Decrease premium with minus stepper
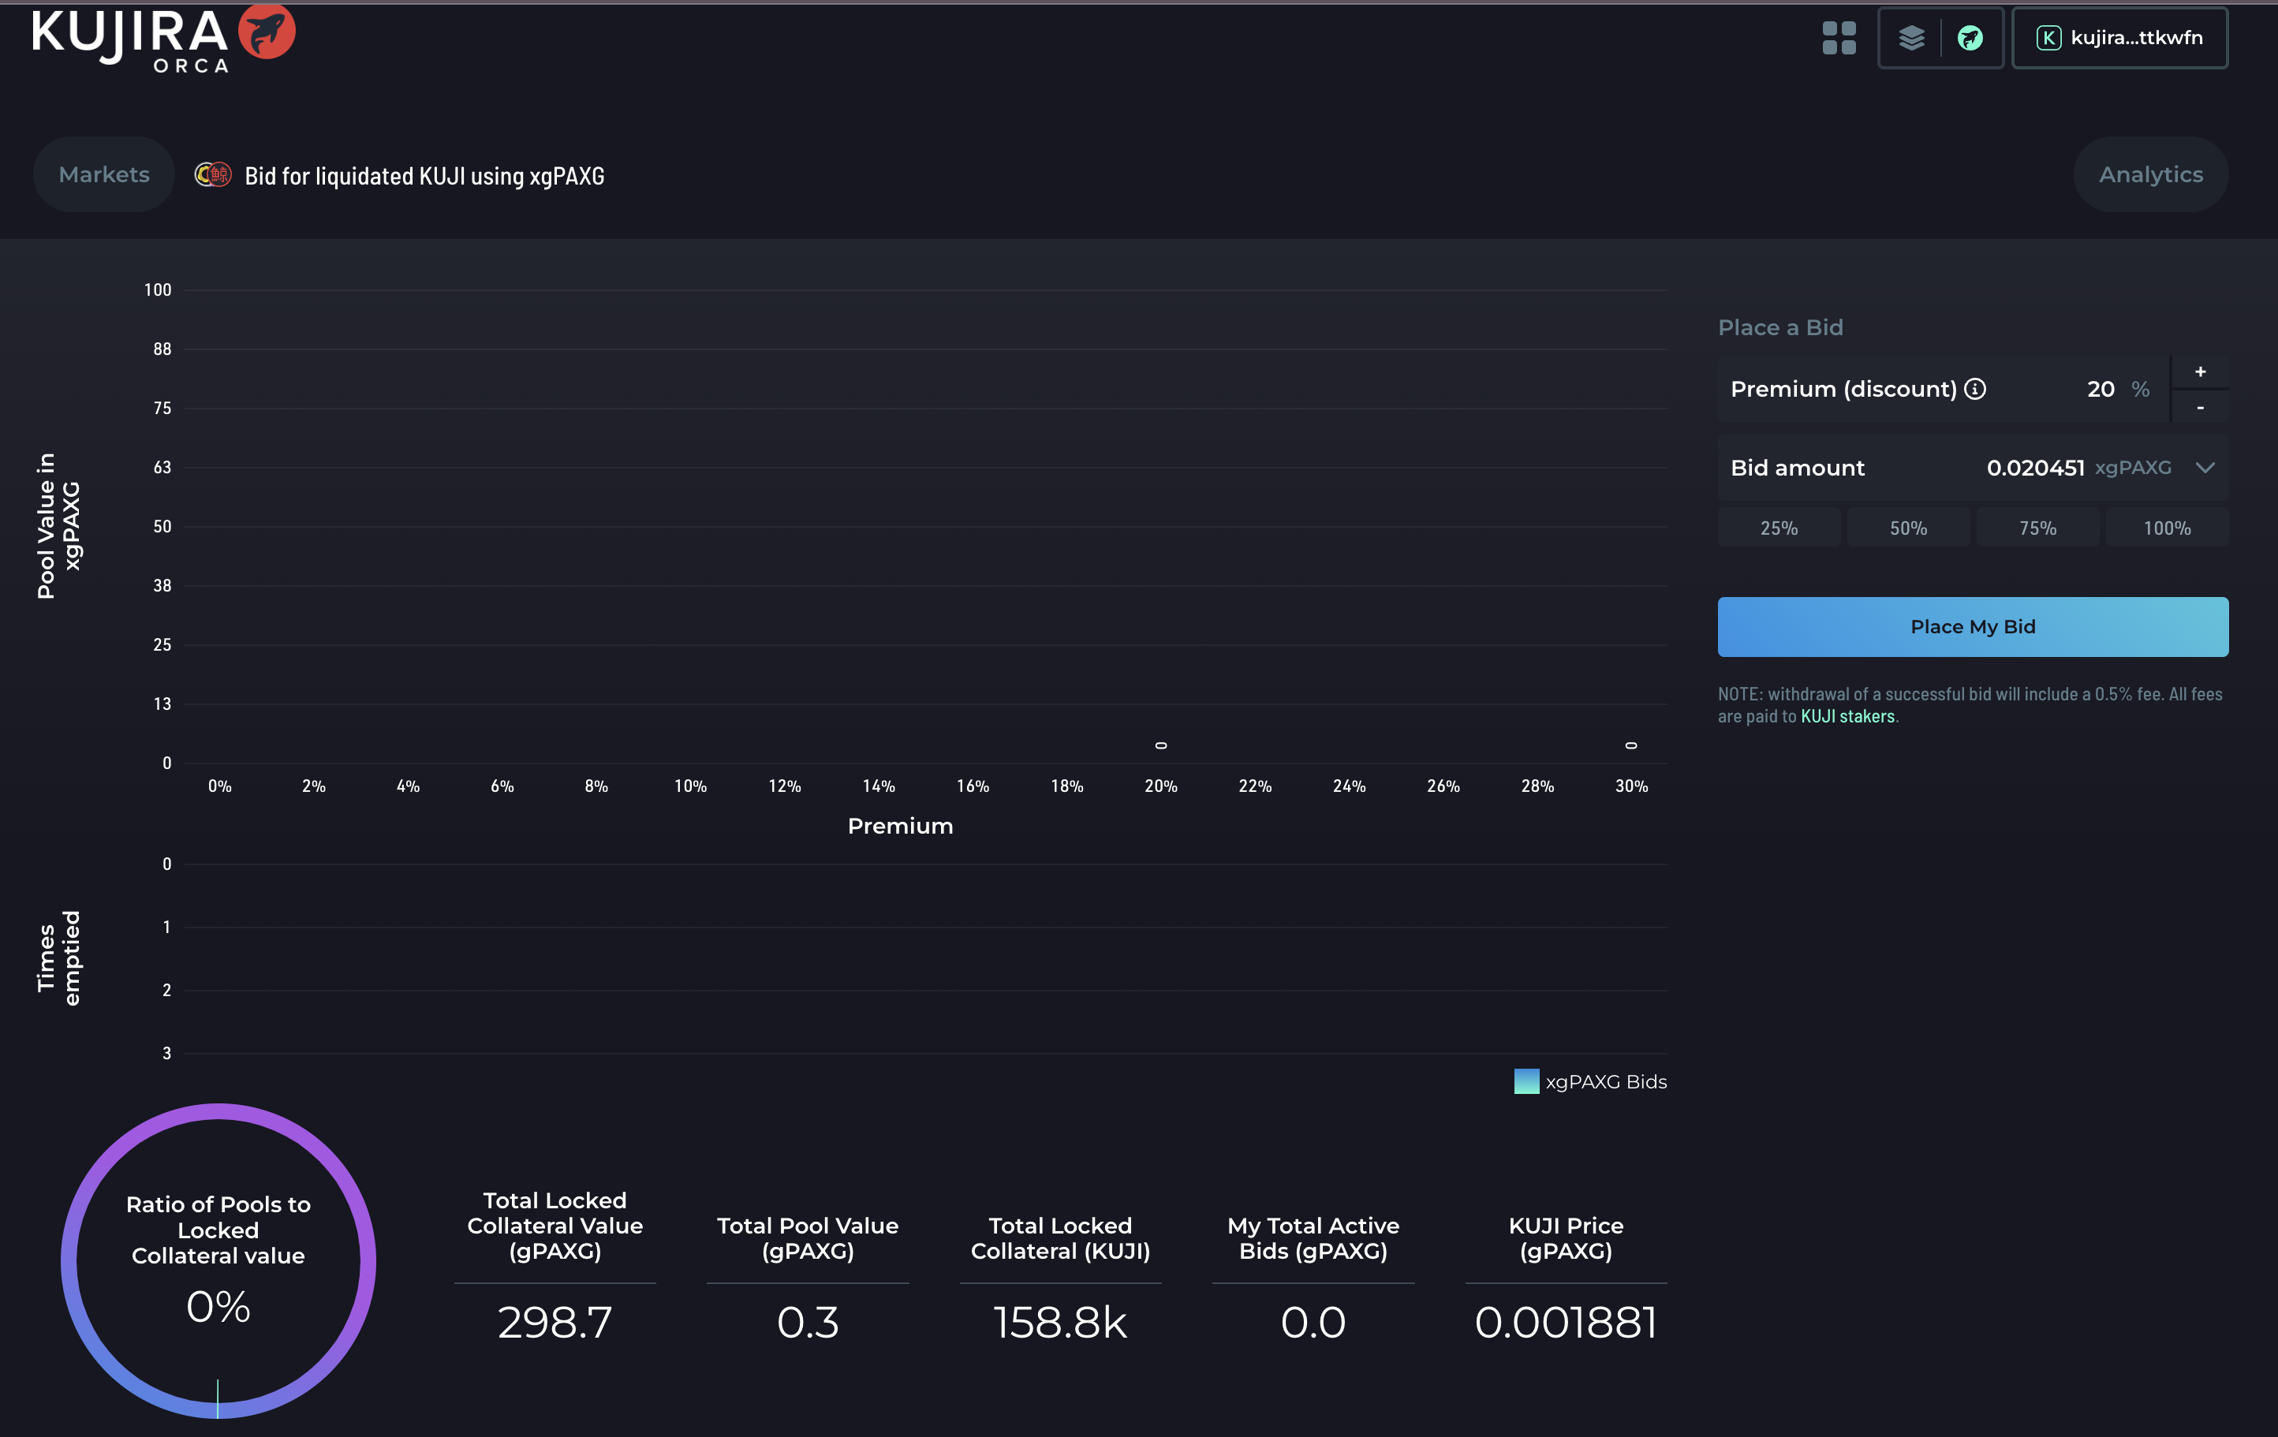This screenshot has width=2278, height=1437. coord(2199,408)
